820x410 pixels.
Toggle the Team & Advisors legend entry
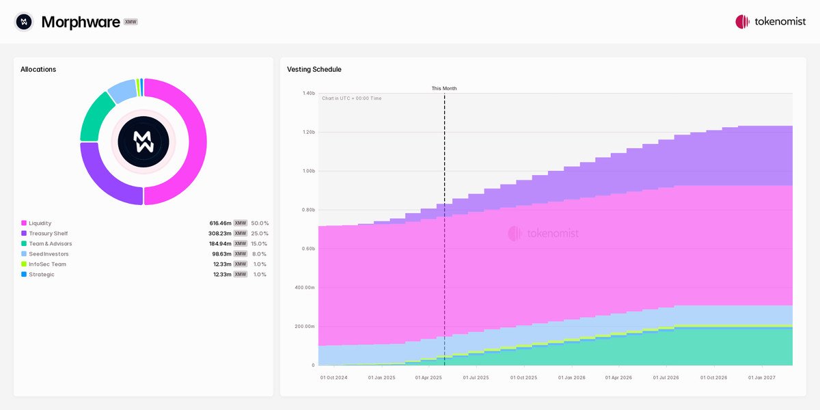[50, 244]
